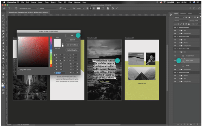203x127 pixels.
Task: Collapse the Monochrome01 group
Action: pyautogui.click(x=178, y=28)
